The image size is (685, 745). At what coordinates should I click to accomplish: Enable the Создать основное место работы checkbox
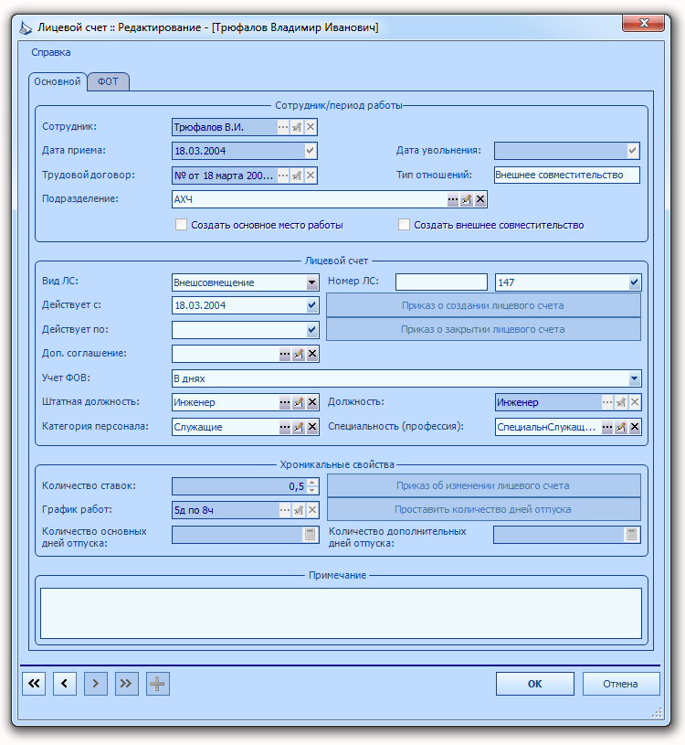click(x=181, y=225)
